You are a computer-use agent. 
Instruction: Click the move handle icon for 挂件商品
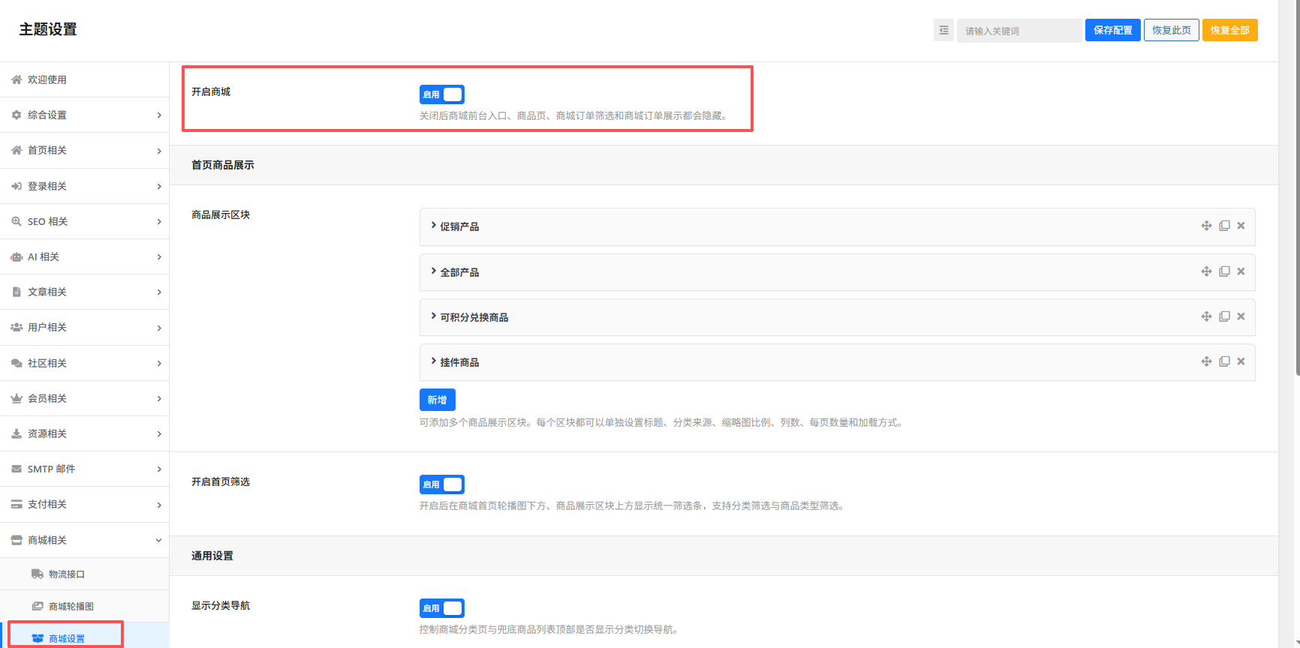point(1206,361)
